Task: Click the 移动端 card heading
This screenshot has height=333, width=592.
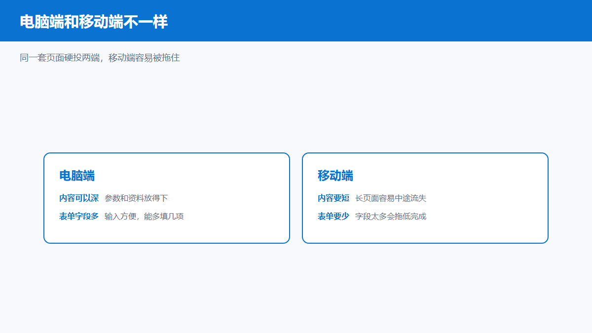Action: click(335, 176)
